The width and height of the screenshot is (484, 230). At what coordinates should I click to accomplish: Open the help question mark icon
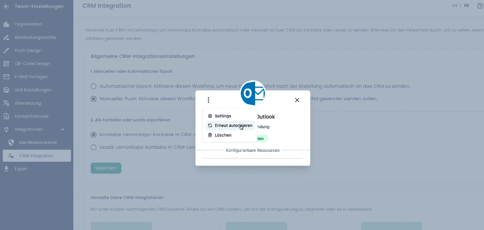(x=480, y=6)
